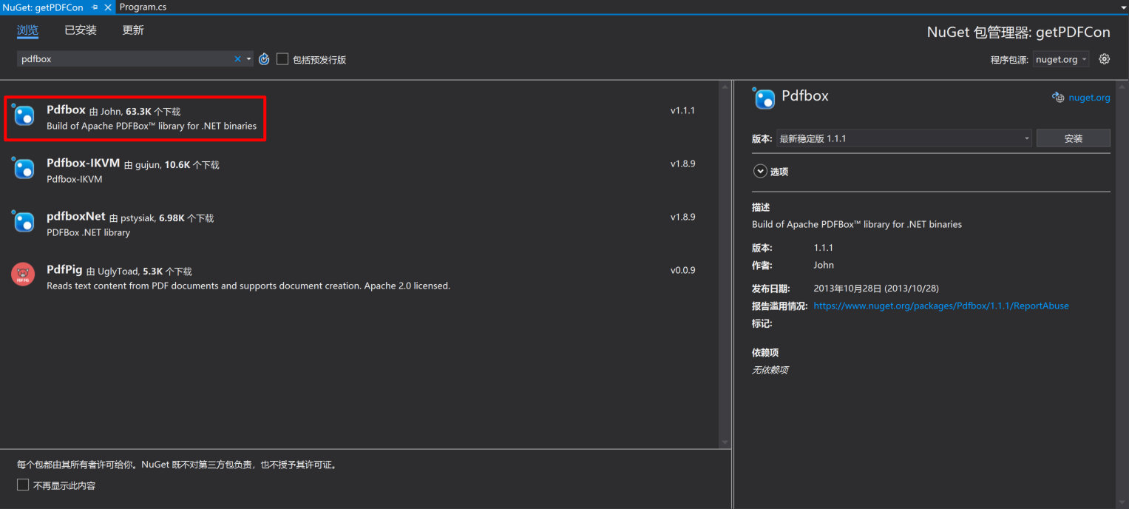Open the 程序包源 nuget.org dropdown
This screenshot has height=509, width=1129.
tap(1060, 59)
